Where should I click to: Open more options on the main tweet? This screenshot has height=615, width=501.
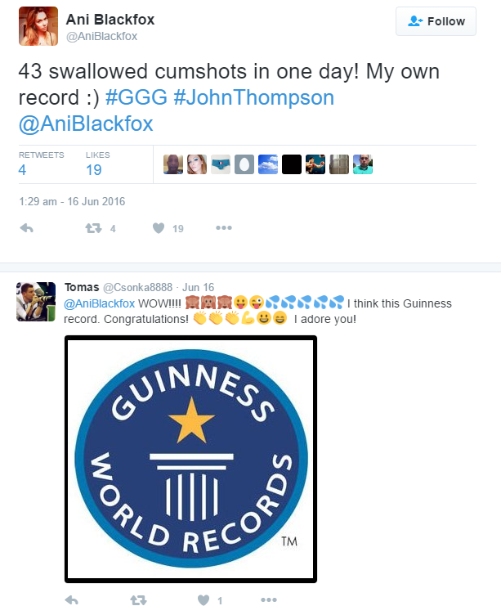224,227
